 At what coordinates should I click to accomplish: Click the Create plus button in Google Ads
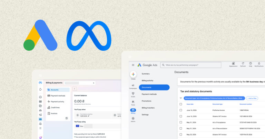[133, 74]
